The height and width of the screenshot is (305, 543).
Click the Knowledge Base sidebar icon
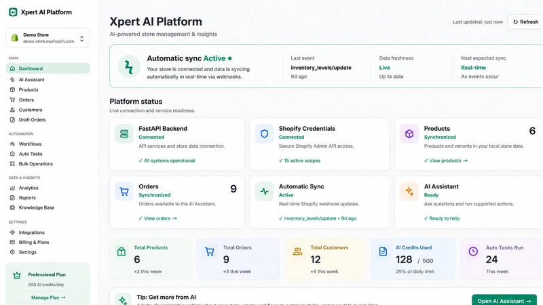tap(12, 208)
